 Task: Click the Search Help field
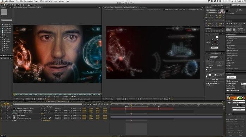(x=239, y=5)
